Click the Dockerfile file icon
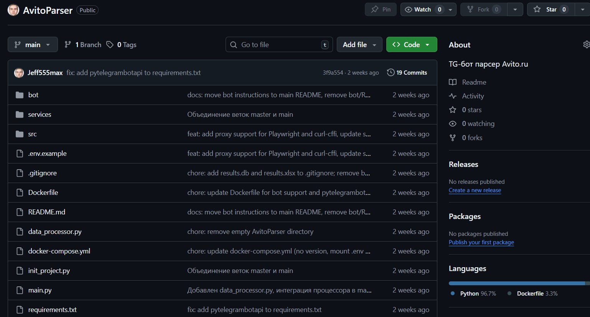Image resolution: width=590 pixels, height=317 pixels. coord(20,193)
